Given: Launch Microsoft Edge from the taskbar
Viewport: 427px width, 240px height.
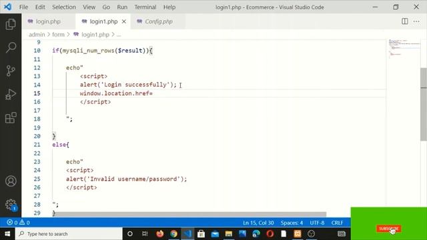Looking at the screenshot, I should click(x=256, y=234).
